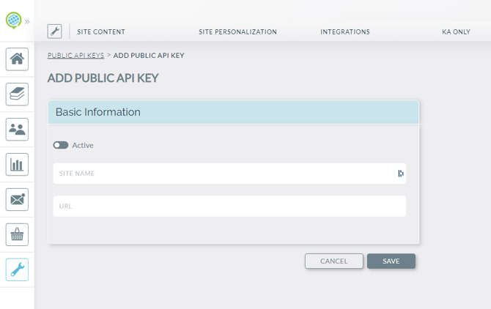
Task: Open the bar chart reports icon
Action: click(17, 165)
